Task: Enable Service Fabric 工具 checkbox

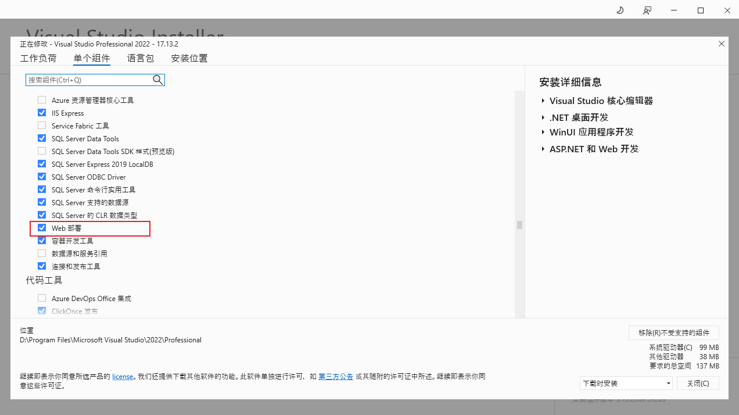Action: (x=42, y=126)
